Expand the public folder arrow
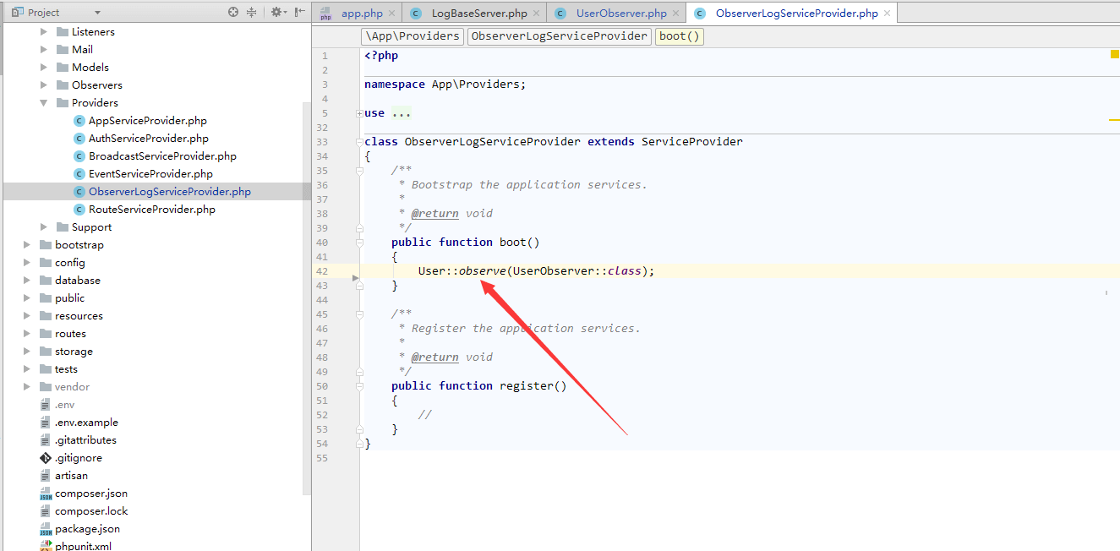This screenshot has width=1120, height=551. click(x=27, y=297)
